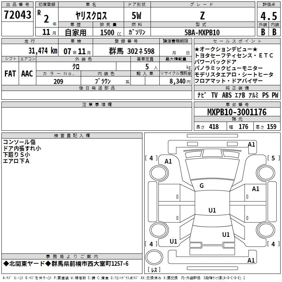Viewport: 282px width, 282px height.
Task: Select interior color ブラウン
Action: coord(103,81)
